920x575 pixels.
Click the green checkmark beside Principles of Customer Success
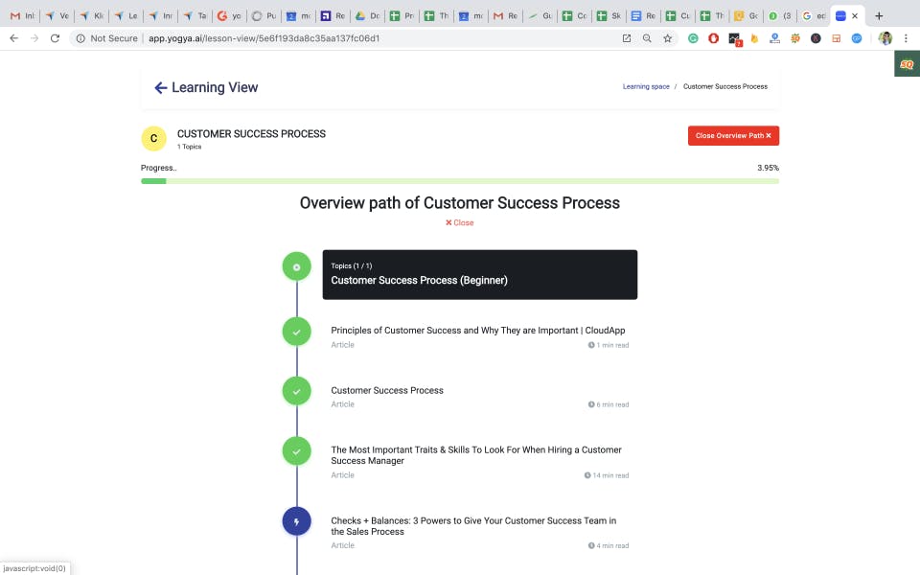click(x=297, y=333)
